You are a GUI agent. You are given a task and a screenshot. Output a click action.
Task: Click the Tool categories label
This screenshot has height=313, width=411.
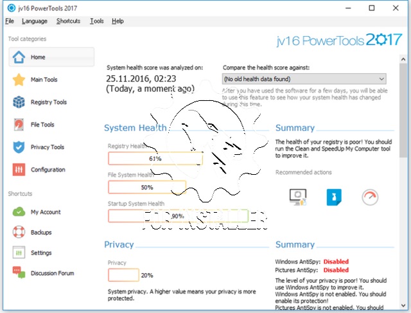27,39
